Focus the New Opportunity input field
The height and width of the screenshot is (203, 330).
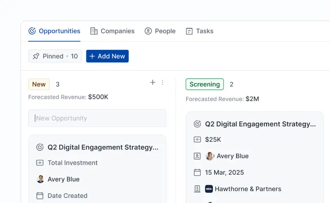coord(97,118)
